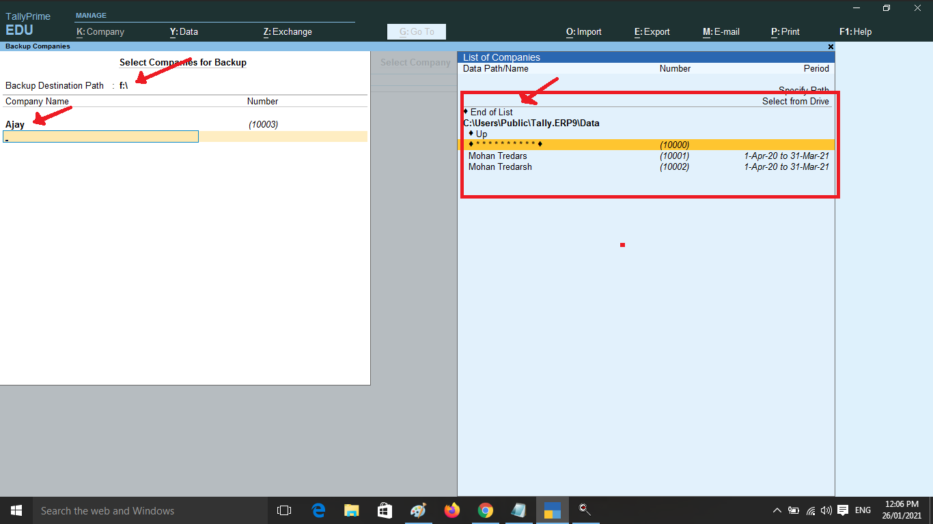This screenshot has width=933, height=524.
Task: Click the Search the web and Windows box
Action: (x=150, y=510)
